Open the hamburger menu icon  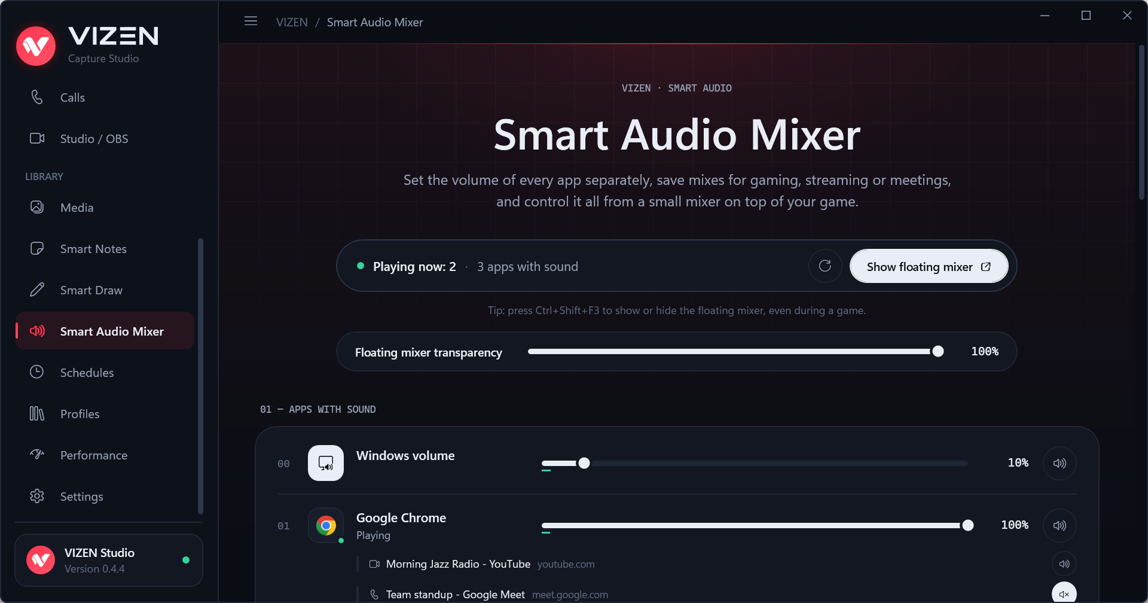coord(251,22)
